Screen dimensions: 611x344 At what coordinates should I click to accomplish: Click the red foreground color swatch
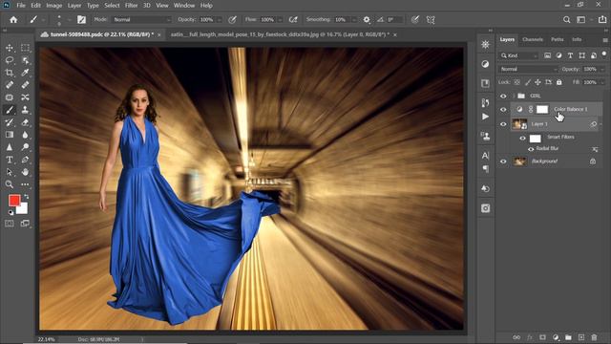click(x=14, y=200)
